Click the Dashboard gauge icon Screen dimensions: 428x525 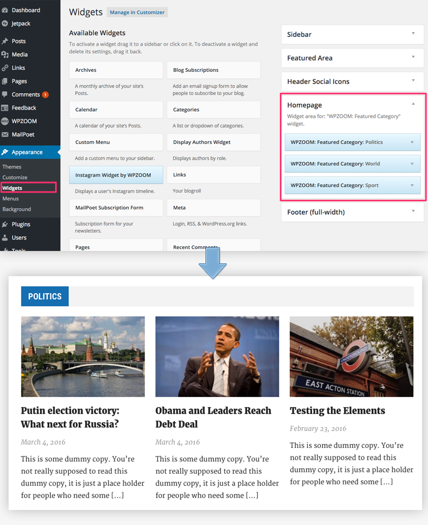[5, 10]
